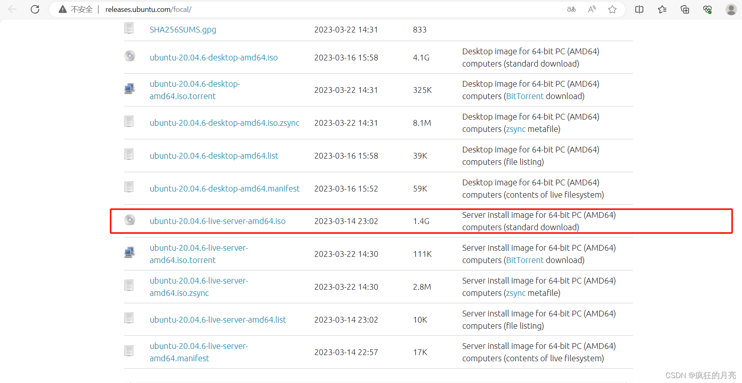This screenshot has width=742, height=383.
Task: Click the BitTorrent link in server description
Action: click(524, 260)
